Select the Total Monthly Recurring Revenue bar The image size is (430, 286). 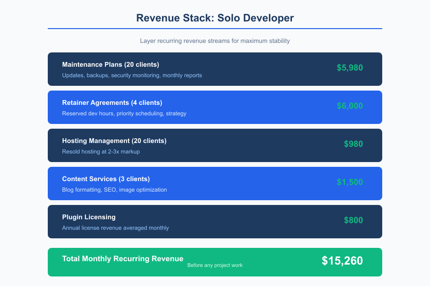tap(215, 262)
